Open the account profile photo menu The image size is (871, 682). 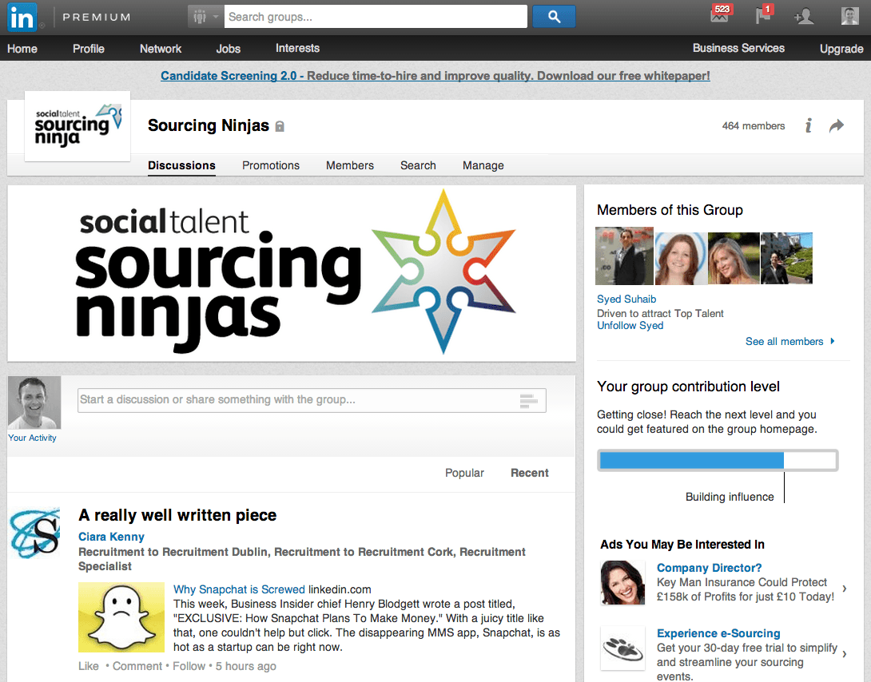coord(849,16)
